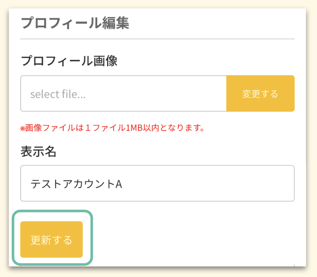Click the プロフィール編集 heading
This screenshot has width=317, height=277.
75,23
